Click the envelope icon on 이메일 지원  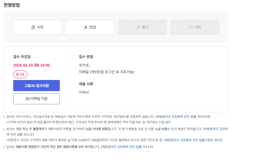(28, 99)
